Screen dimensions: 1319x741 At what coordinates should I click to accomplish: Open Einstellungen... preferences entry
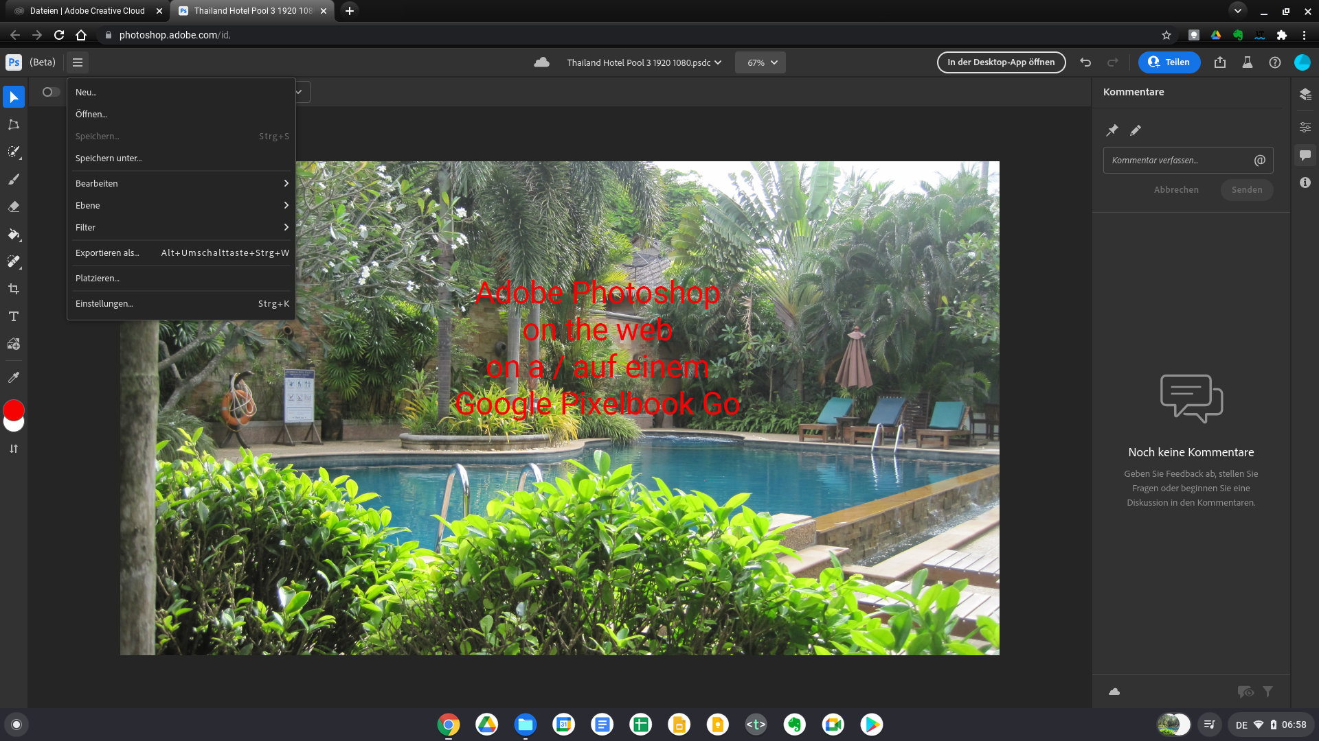(181, 303)
